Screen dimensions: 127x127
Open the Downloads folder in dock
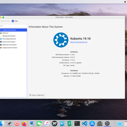tap(120, 124)
